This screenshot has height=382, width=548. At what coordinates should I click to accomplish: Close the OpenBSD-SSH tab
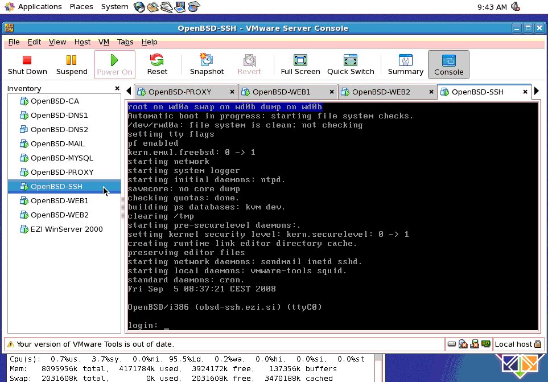point(525,92)
